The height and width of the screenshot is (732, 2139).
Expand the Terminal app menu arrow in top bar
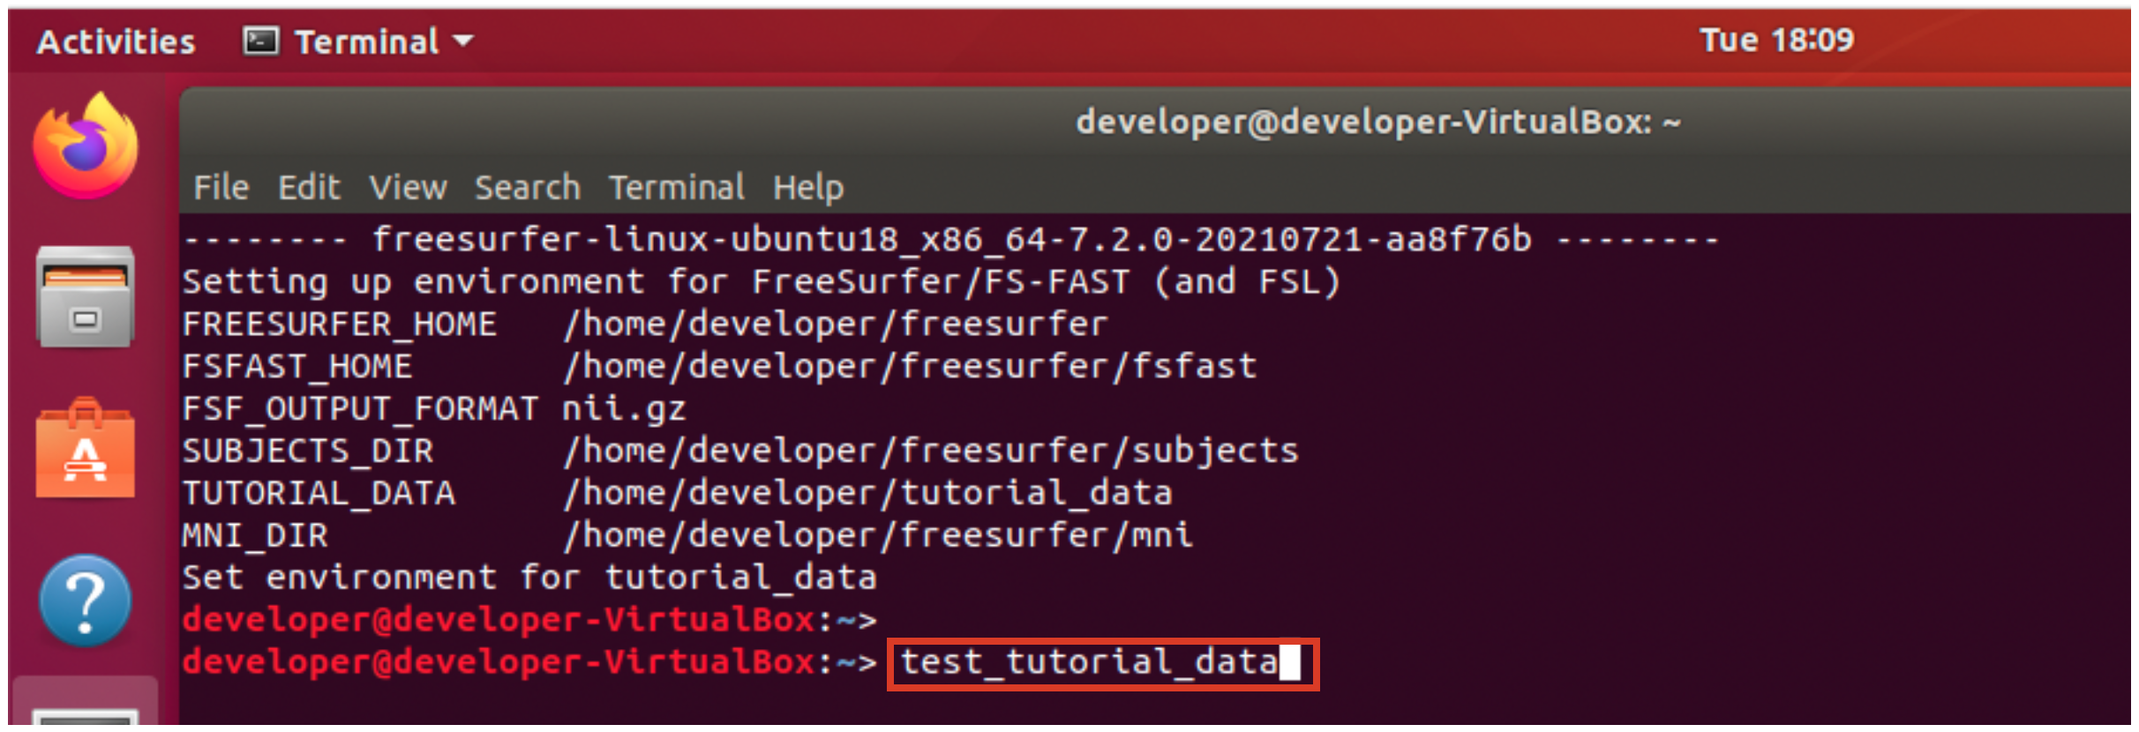[x=463, y=41]
